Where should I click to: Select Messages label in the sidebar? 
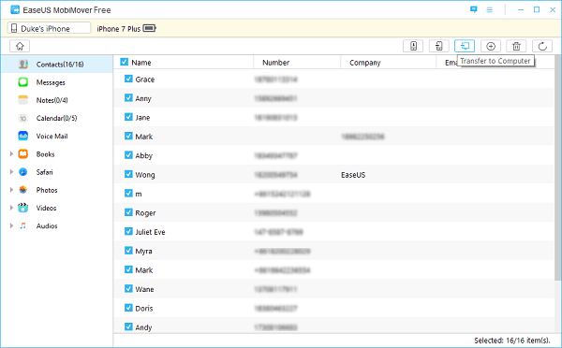tap(51, 82)
